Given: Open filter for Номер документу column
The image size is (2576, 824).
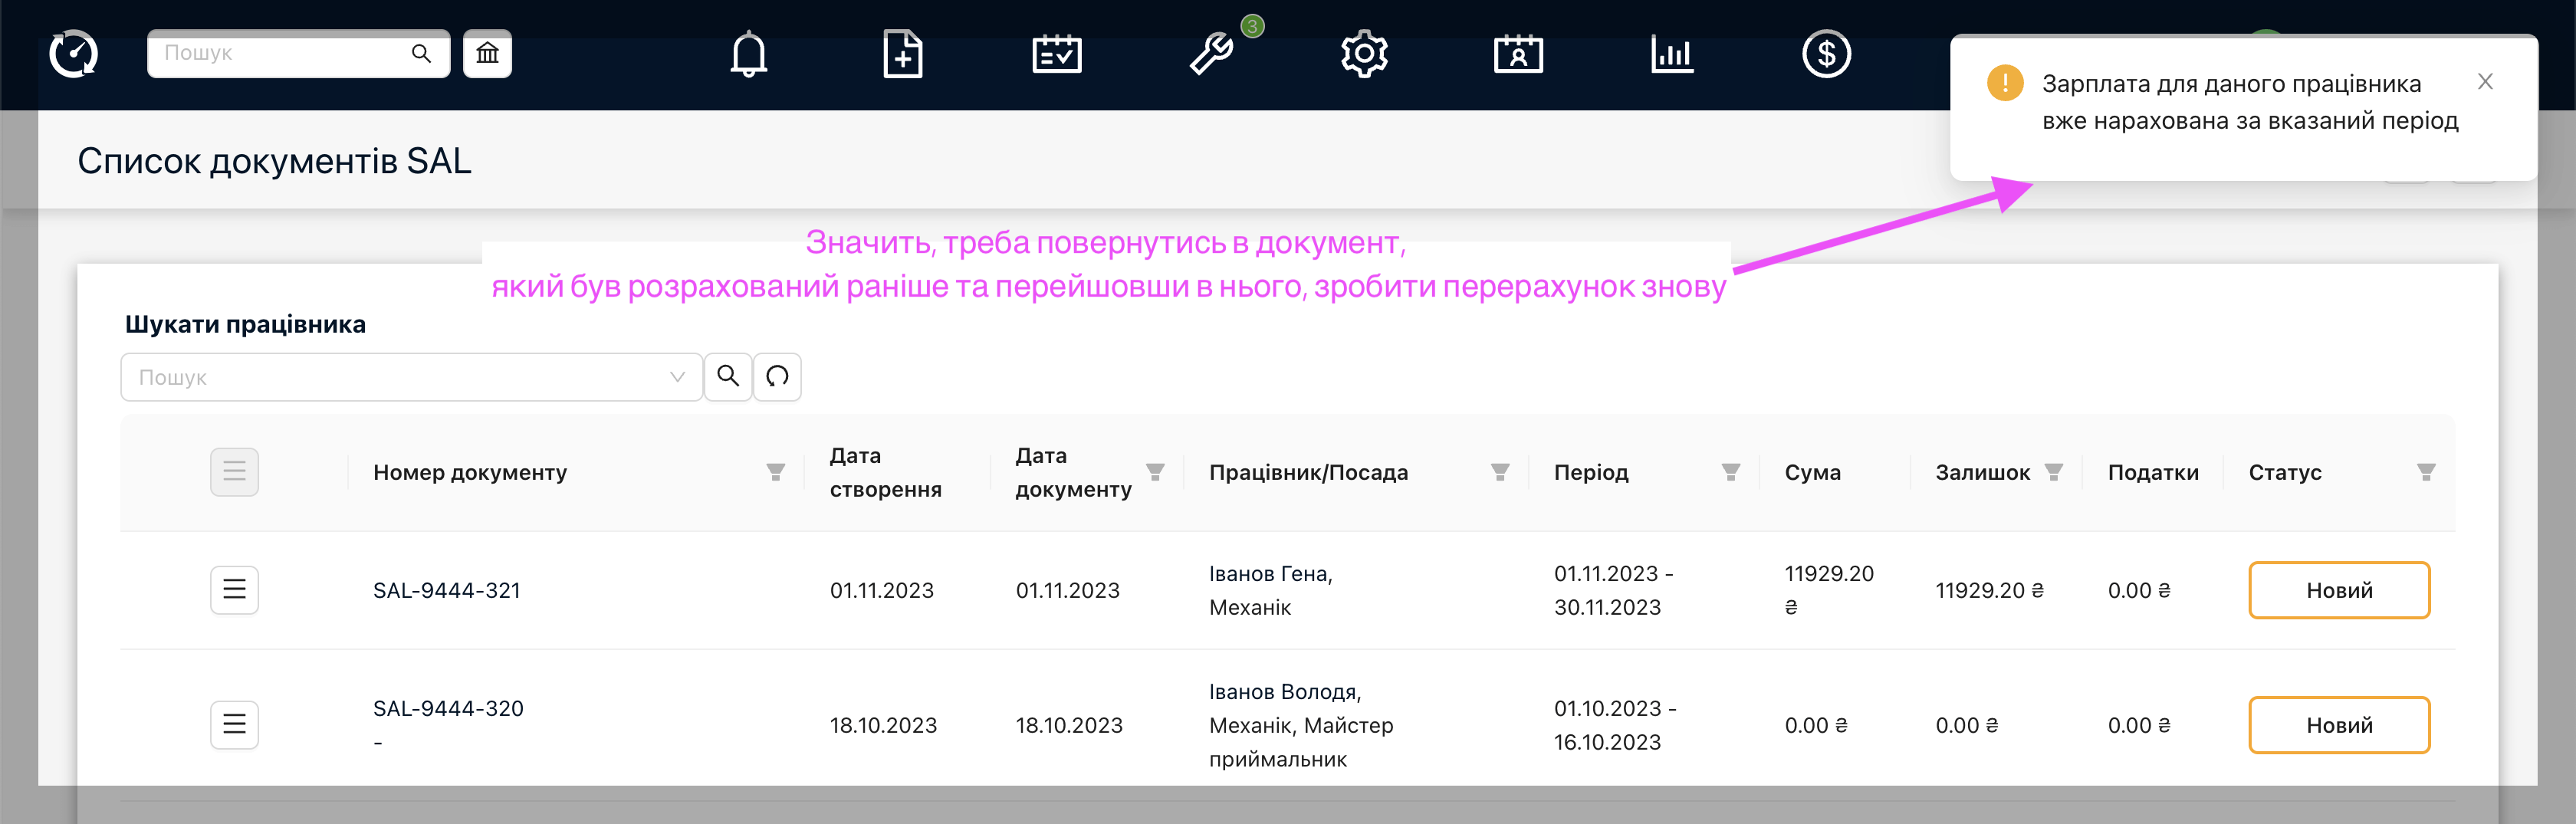Looking at the screenshot, I should click(775, 472).
